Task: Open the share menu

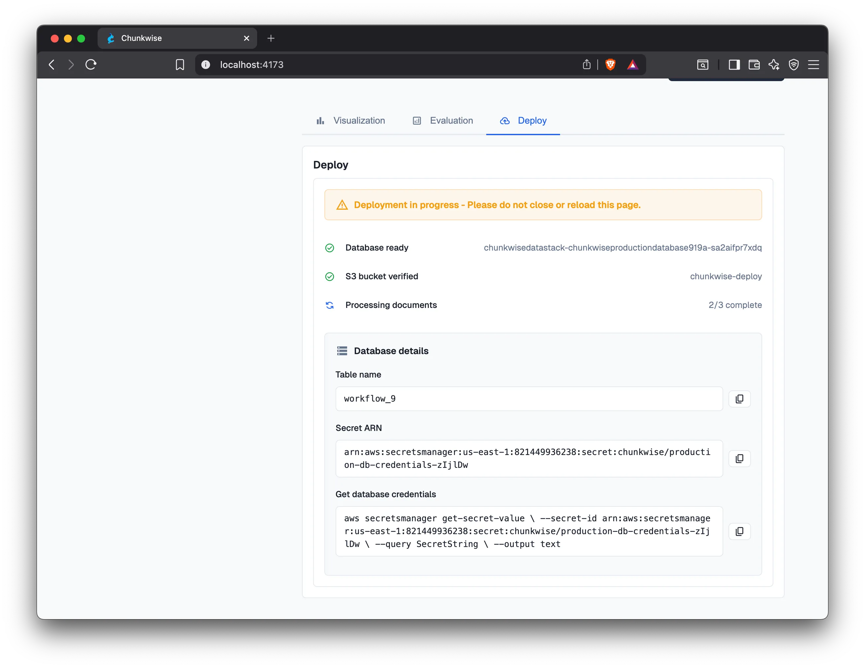Action: pyautogui.click(x=587, y=65)
